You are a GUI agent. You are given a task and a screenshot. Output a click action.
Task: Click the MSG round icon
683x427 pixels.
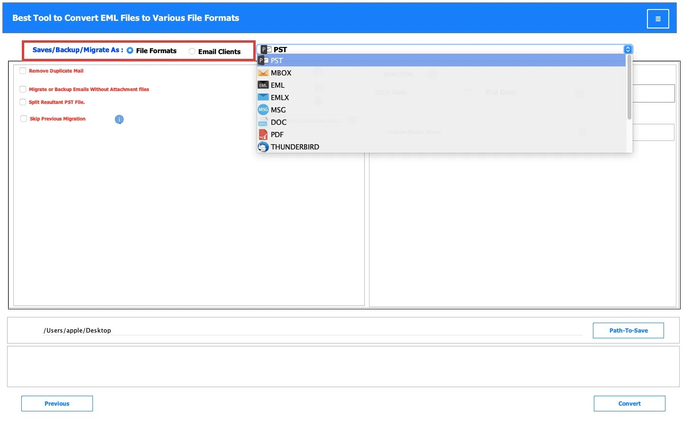pos(263,110)
